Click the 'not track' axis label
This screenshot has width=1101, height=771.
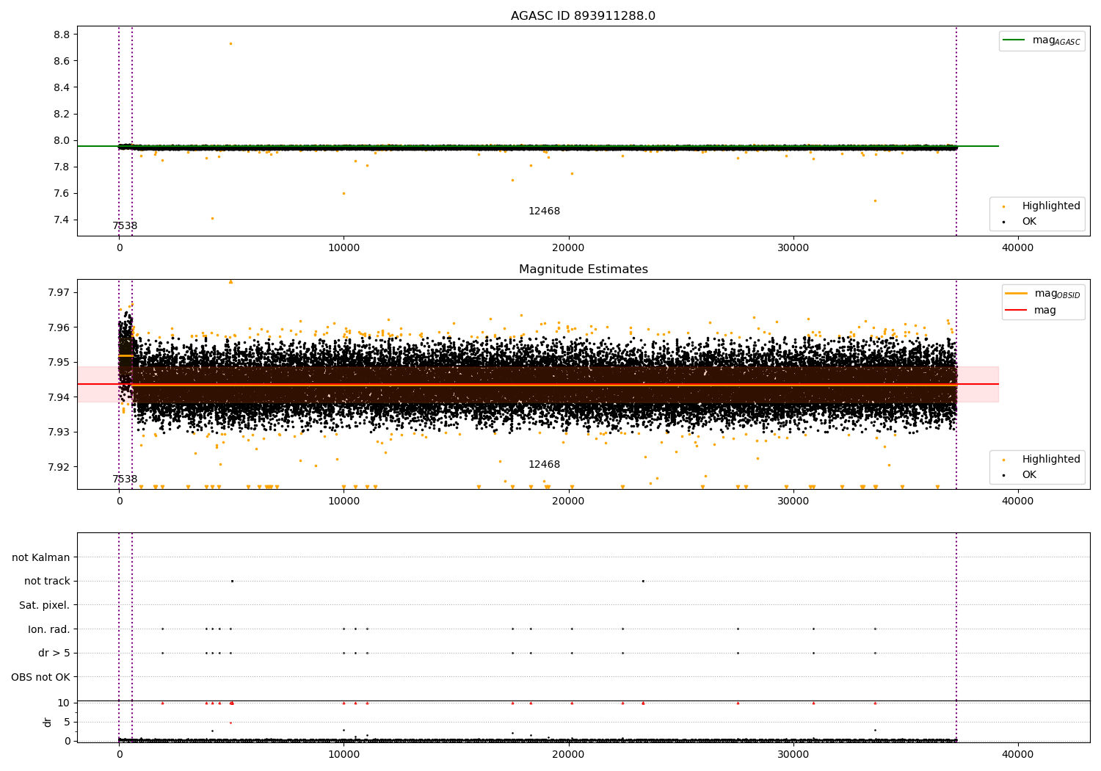tap(47, 582)
